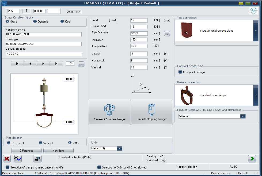Click the Notations button
The image size is (262, 176).
[x=58, y=151]
